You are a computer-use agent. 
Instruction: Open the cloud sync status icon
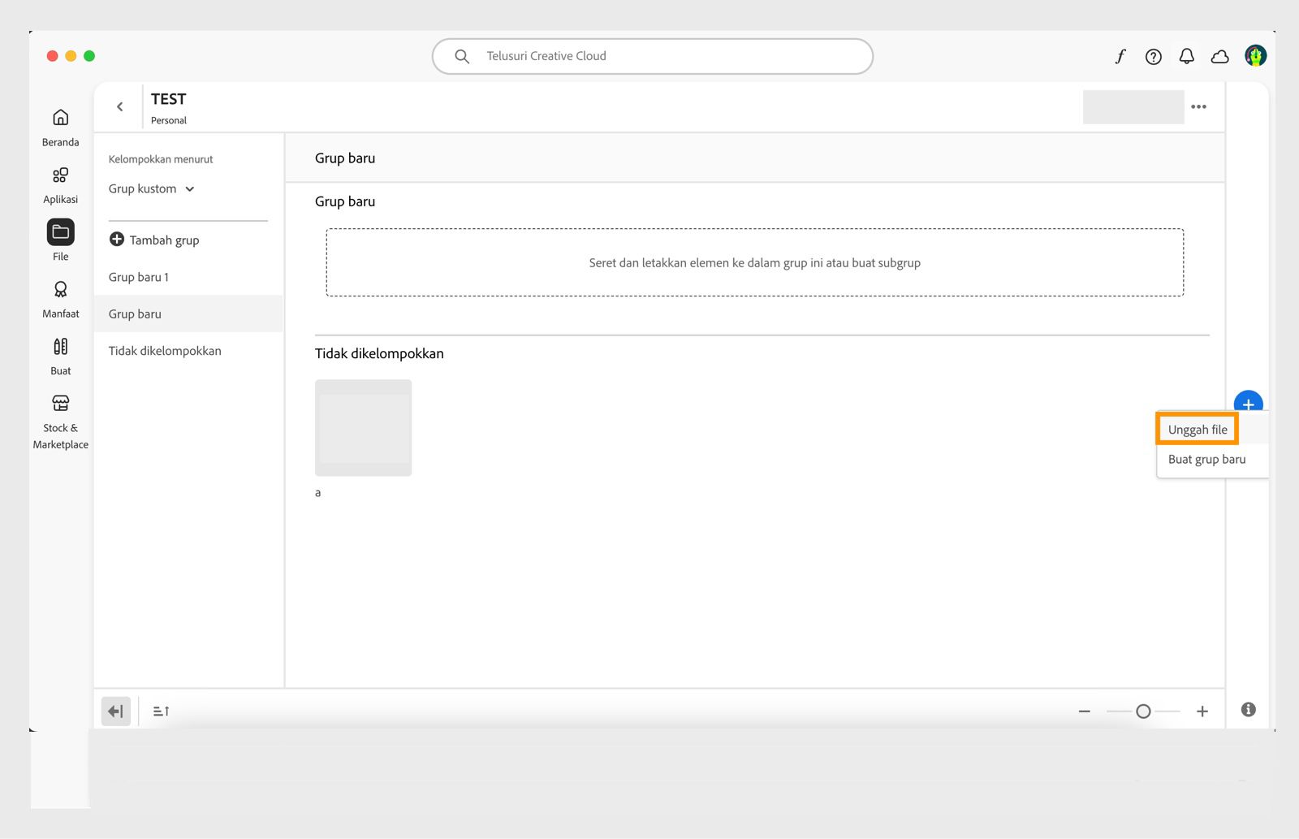pyautogui.click(x=1219, y=56)
